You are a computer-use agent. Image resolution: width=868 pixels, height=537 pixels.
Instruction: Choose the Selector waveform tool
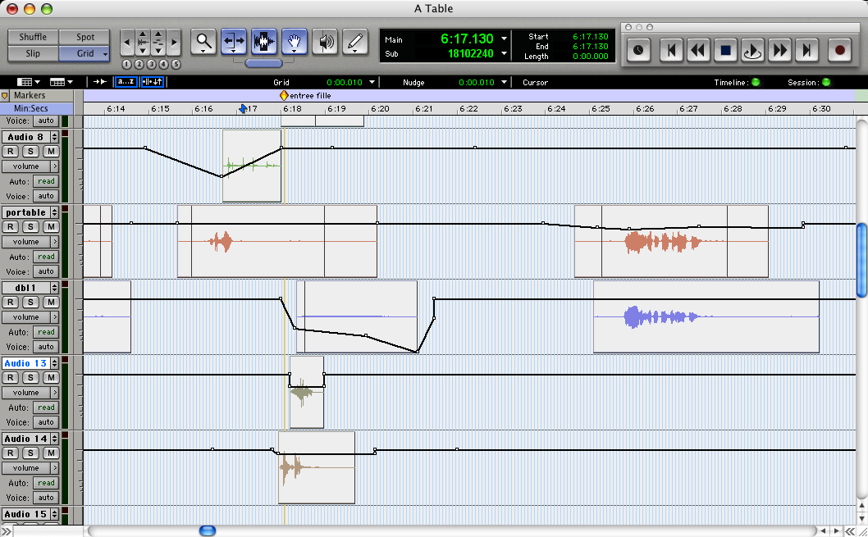[264, 40]
